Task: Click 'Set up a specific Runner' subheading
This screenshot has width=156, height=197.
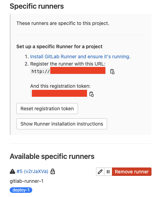Action: 59,46
